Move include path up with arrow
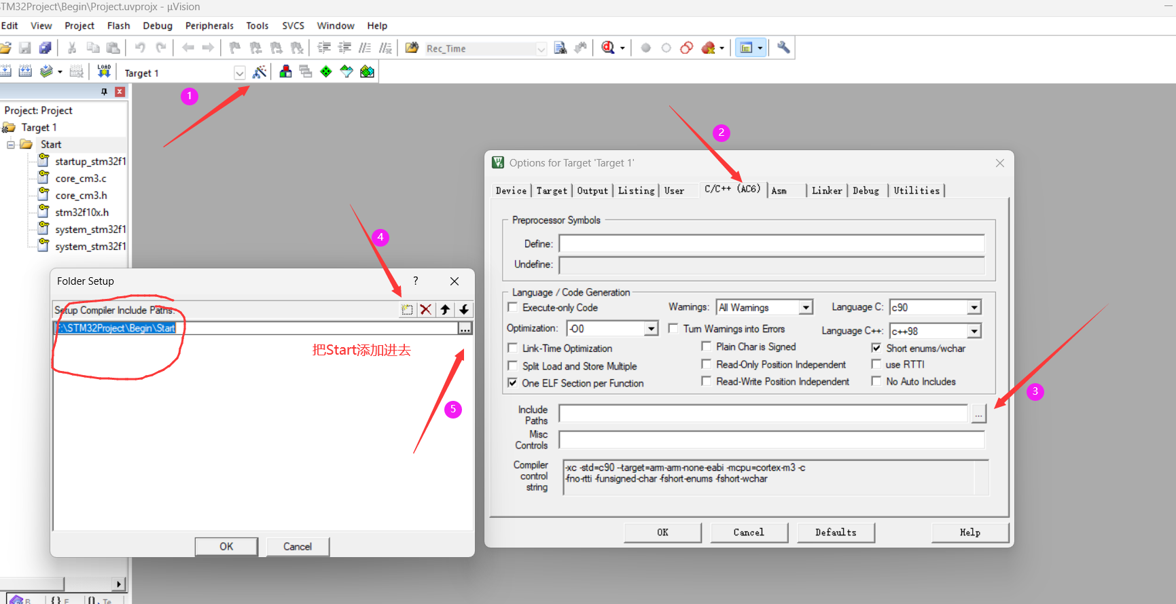This screenshot has height=604, width=1176. pyautogui.click(x=445, y=310)
